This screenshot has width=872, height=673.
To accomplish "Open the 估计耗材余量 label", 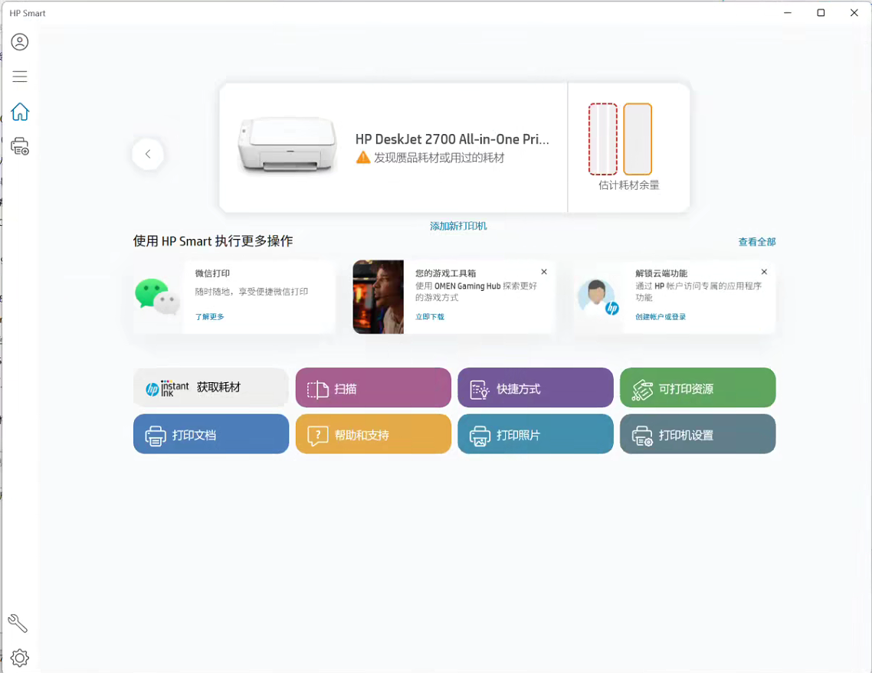I will [629, 185].
